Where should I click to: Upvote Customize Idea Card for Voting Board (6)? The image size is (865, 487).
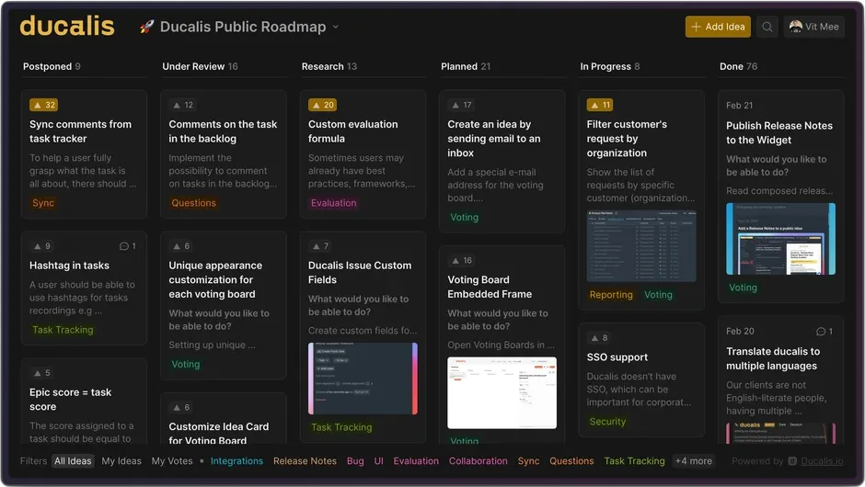(x=182, y=408)
